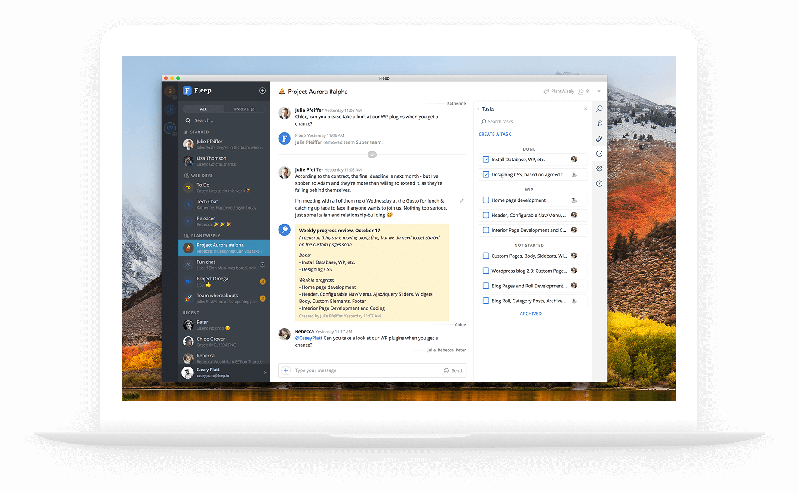Collapse the Tasks panel with left chevron
798x493 pixels.
click(478, 109)
